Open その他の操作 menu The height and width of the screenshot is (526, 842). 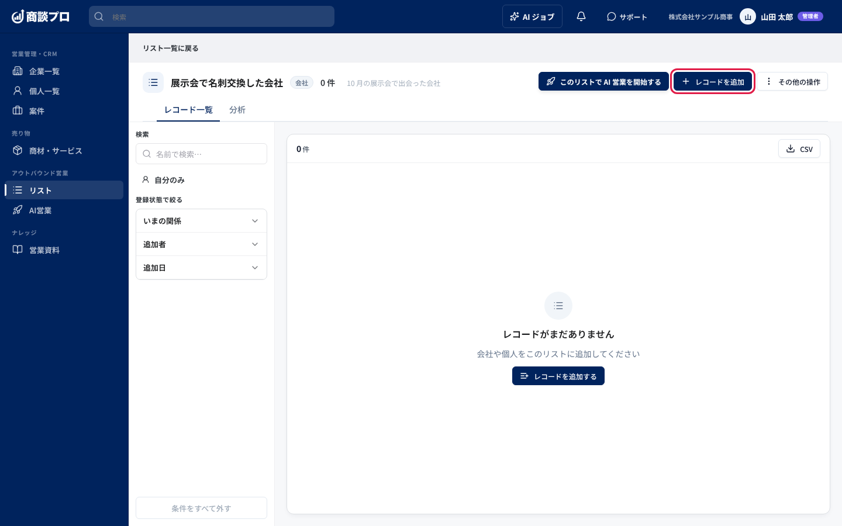pos(793,82)
